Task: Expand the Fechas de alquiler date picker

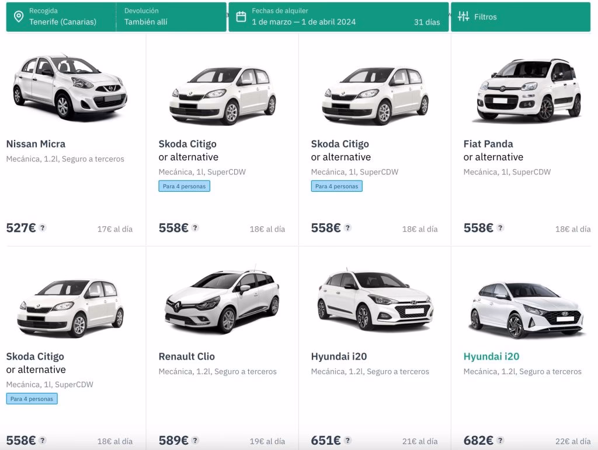Action: 327,17
